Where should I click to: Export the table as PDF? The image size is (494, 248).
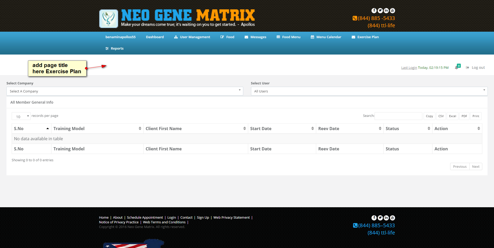pos(464,116)
